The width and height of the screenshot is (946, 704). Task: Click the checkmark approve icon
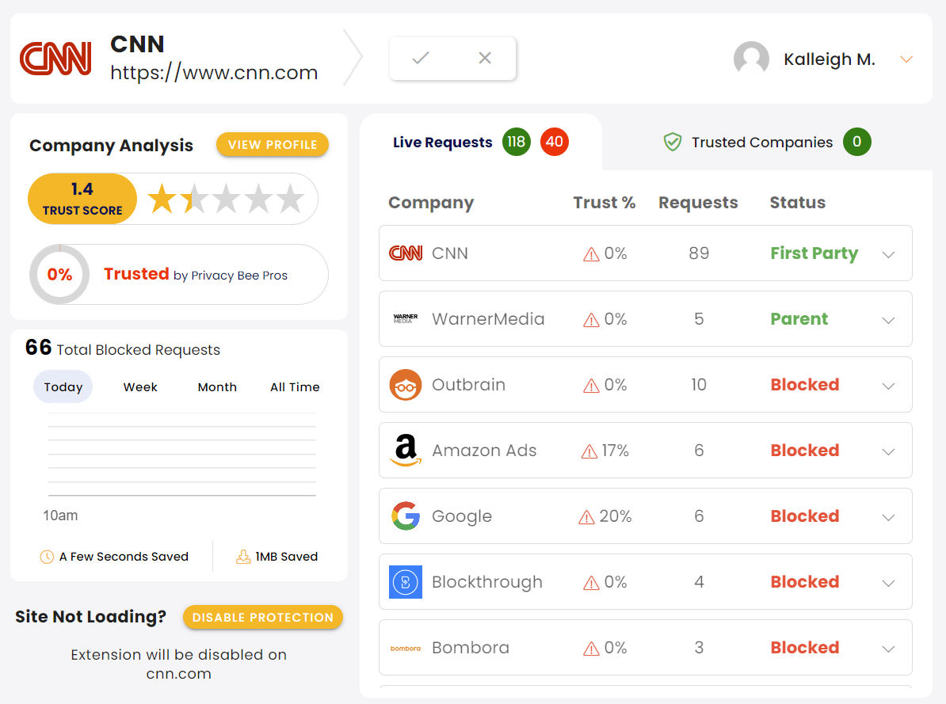421,58
